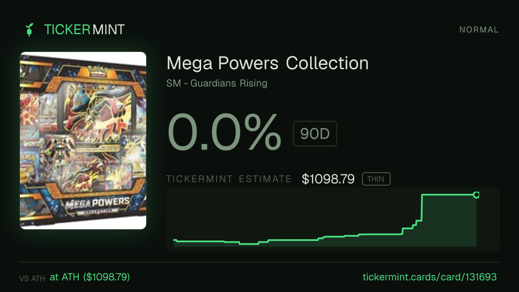The height and width of the screenshot is (292, 519).
Task: Click the $1098.79 estimate price
Action: click(x=328, y=179)
